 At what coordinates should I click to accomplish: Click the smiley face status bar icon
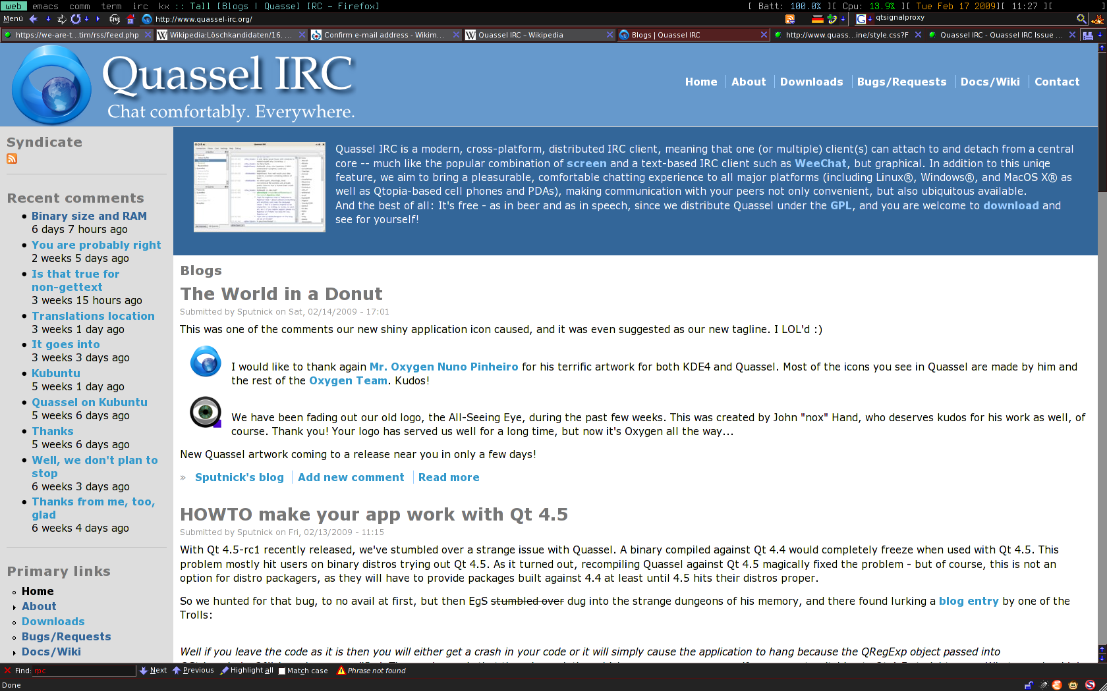pos(1073,685)
